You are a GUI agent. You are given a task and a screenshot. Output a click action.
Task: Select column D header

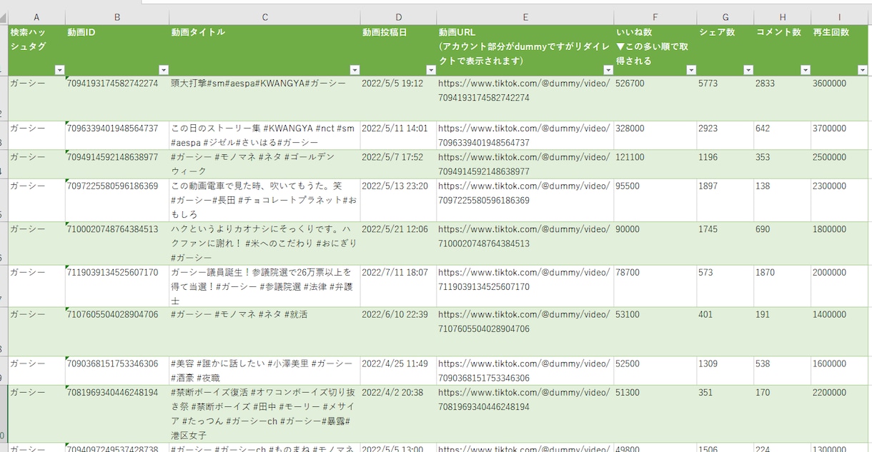pyautogui.click(x=399, y=17)
